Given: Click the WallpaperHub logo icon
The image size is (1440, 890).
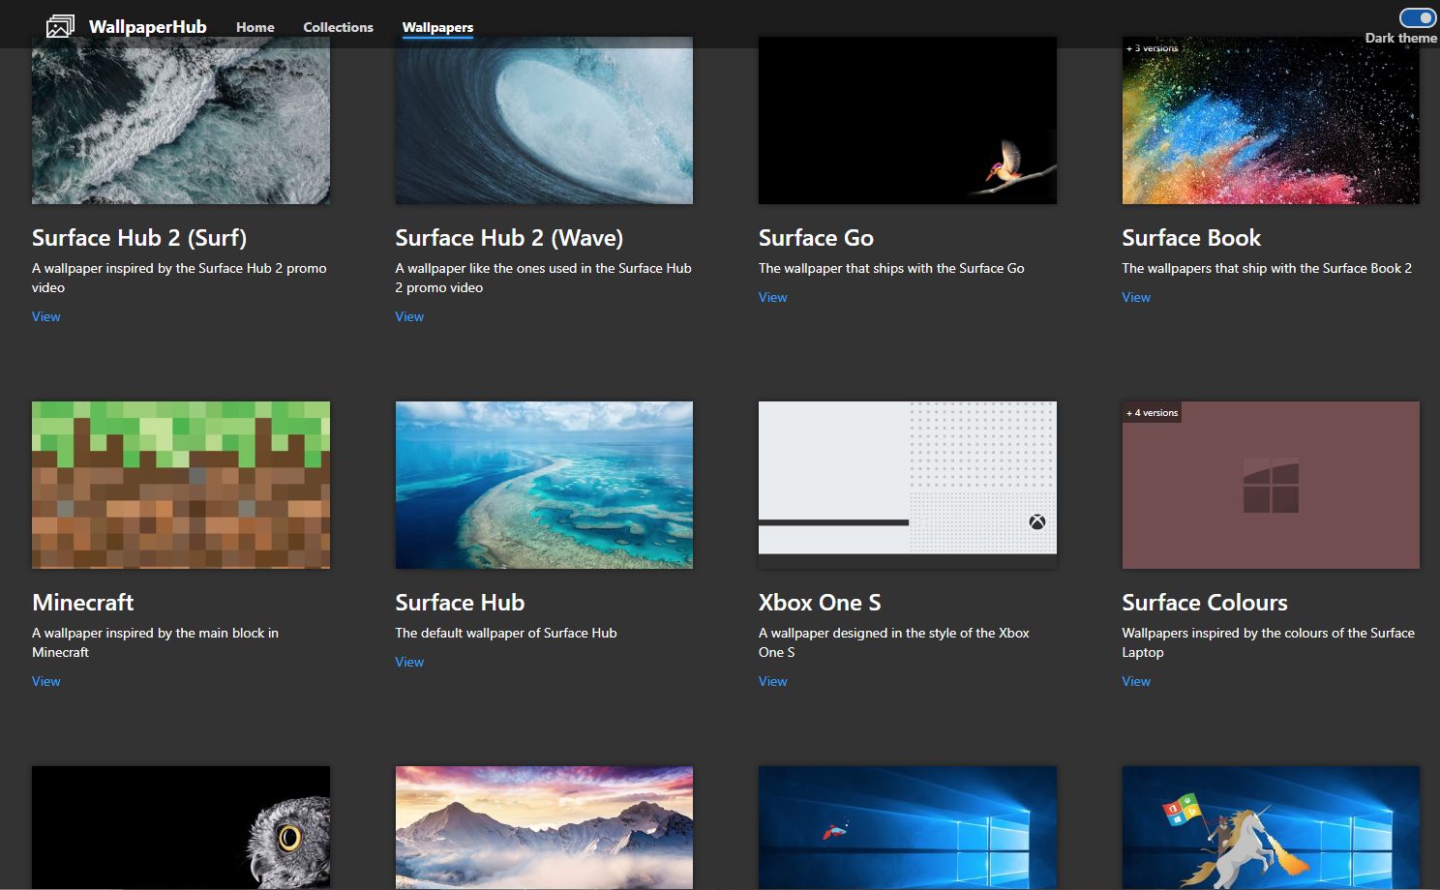Looking at the screenshot, I should tap(60, 26).
